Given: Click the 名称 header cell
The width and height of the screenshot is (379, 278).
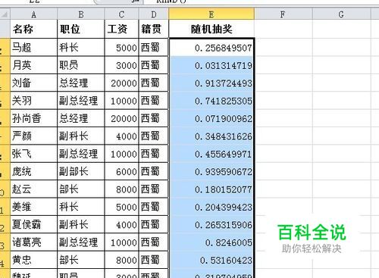Looking at the screenshot, I should point(34,29).
